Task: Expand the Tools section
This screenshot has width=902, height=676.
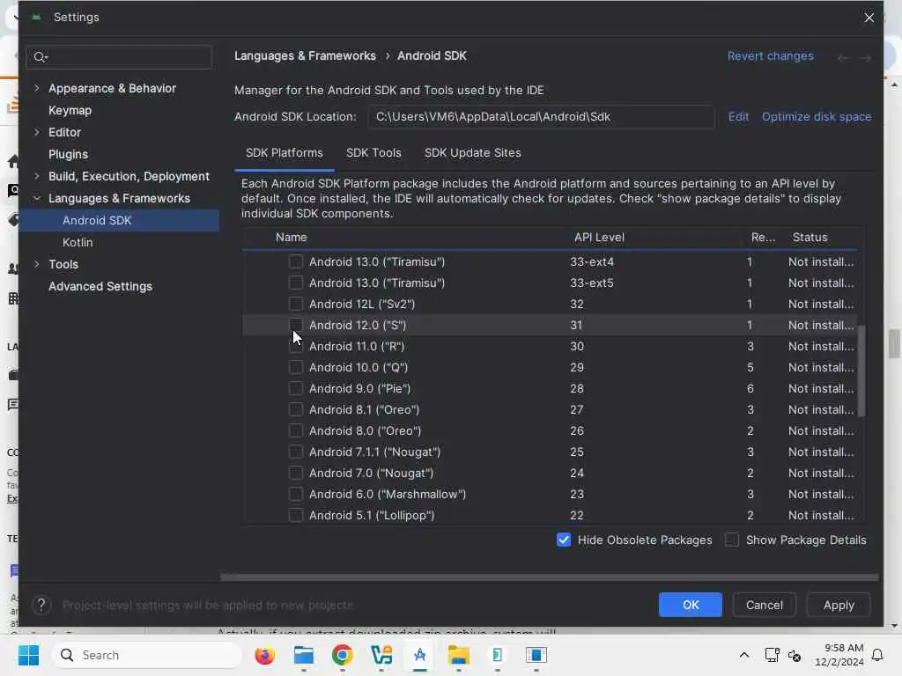Action: (x=37, y=264)
